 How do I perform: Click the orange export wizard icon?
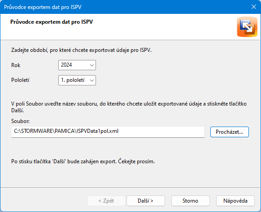coord(247,27)
